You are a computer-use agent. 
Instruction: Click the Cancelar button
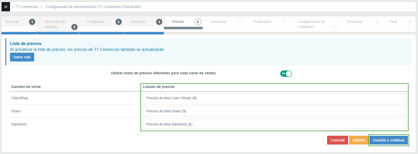pos(338,140)
